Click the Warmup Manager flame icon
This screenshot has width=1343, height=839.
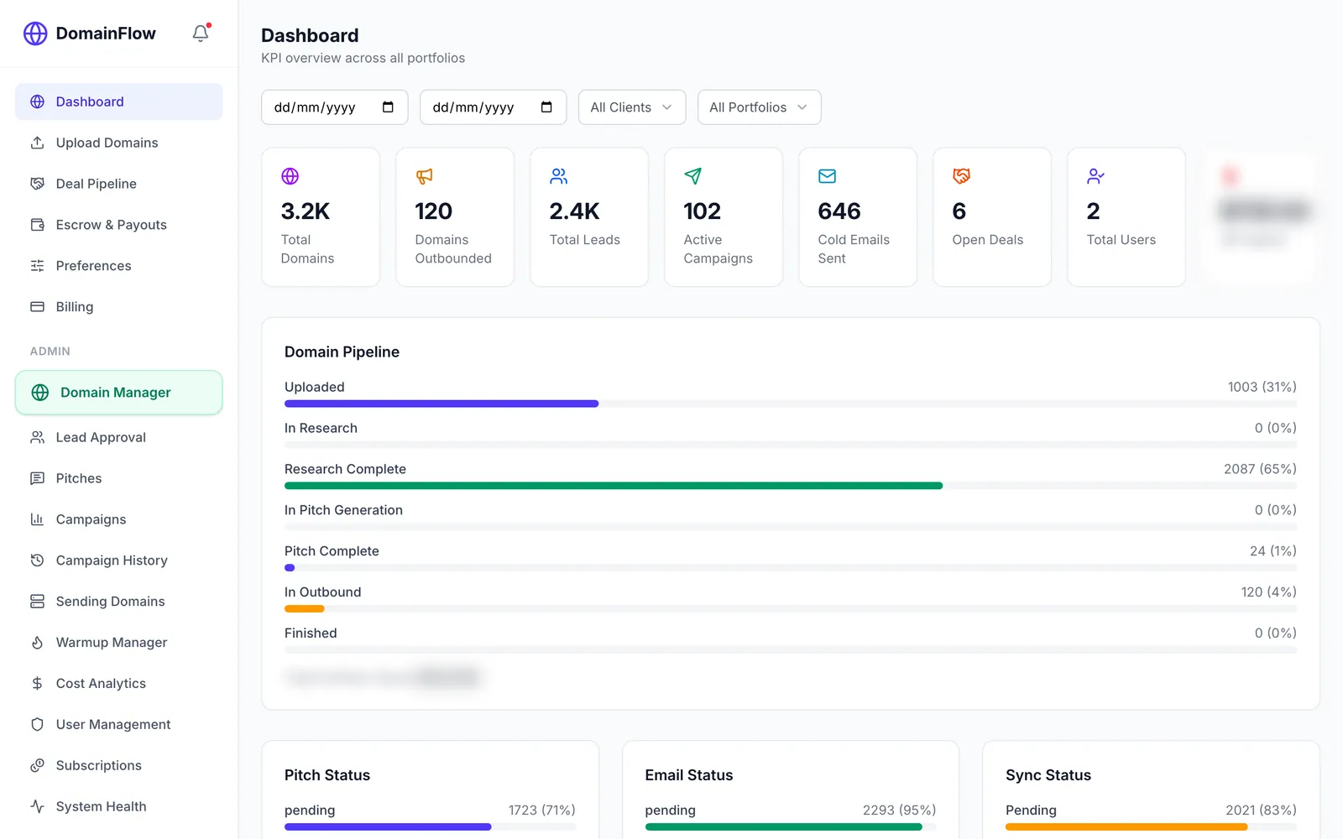point(37,643)
